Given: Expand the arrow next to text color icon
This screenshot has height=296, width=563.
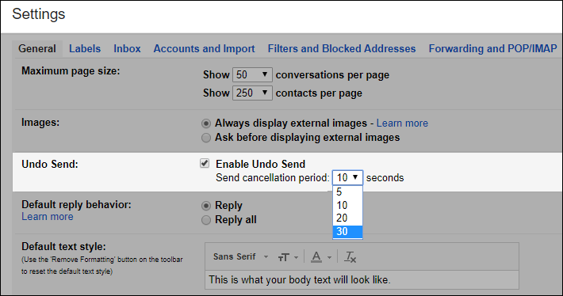Looking at the screenshot, I should [x=329, y=257].
